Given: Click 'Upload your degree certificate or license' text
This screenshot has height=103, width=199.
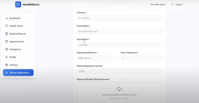Looking at the screenshot, I should click(x=119, y=95).
